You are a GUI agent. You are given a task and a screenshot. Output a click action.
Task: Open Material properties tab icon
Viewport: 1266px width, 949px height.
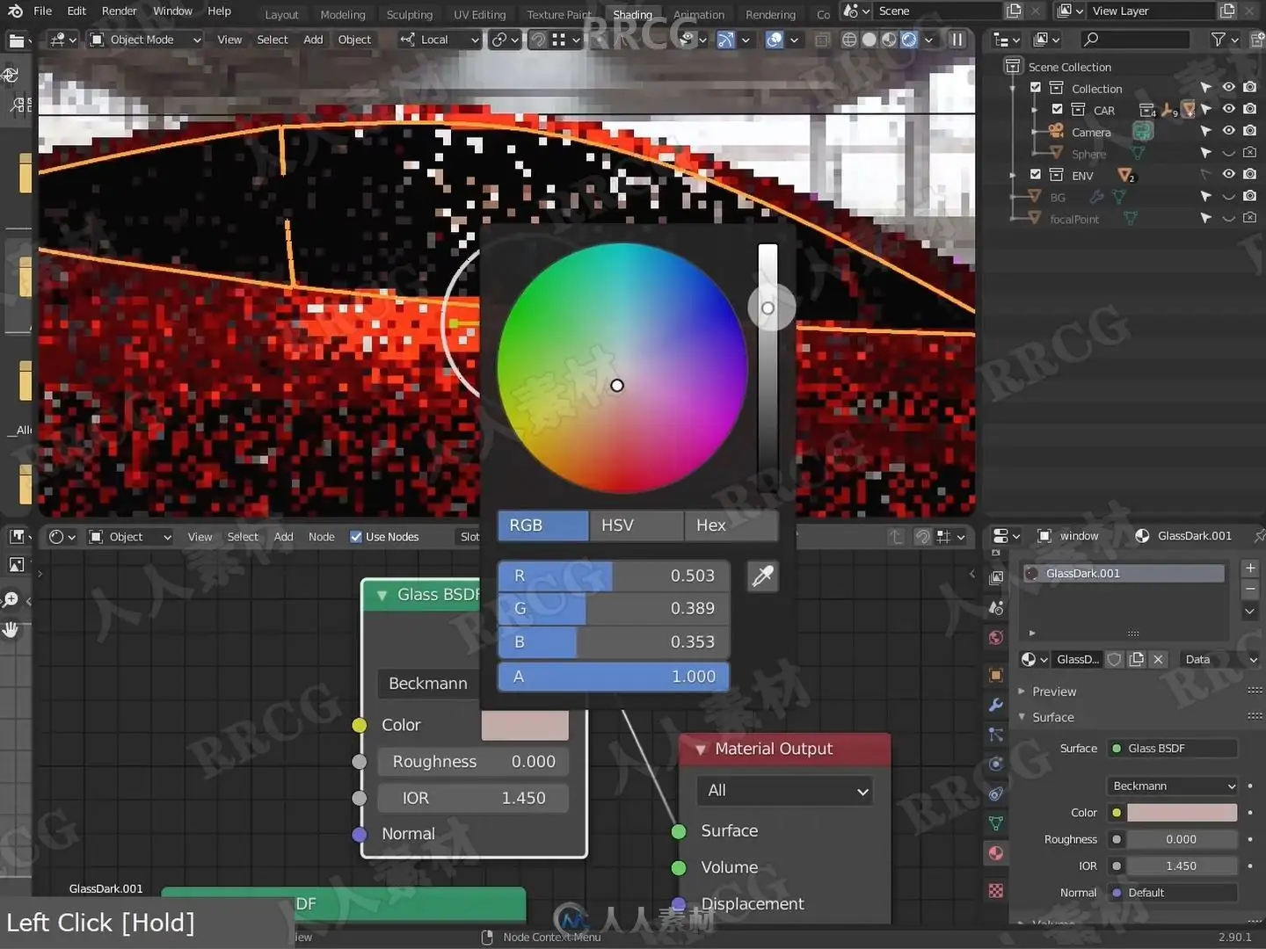click(x=996, y=852)
